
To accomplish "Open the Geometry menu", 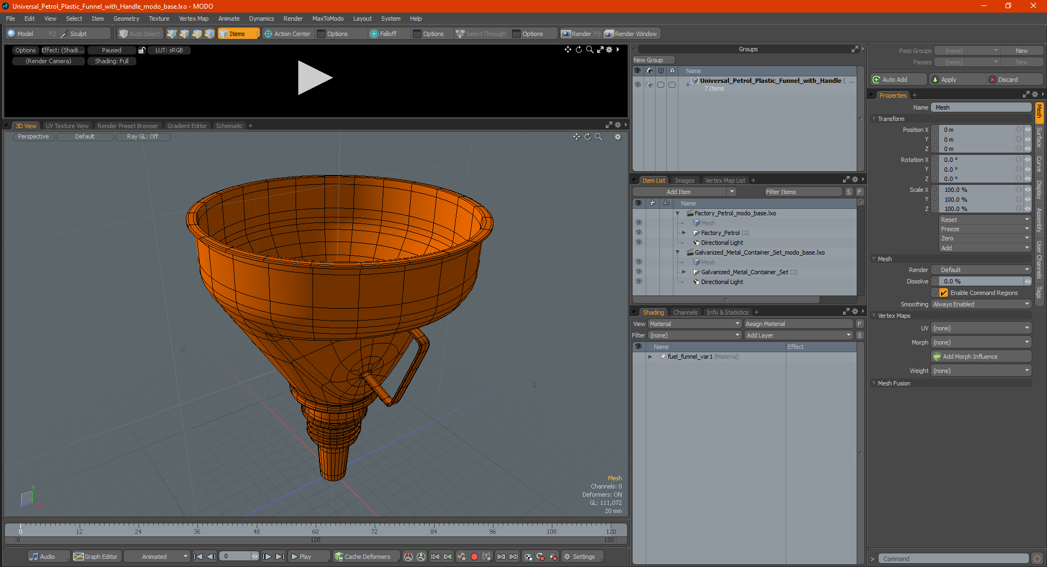I will [x=126, y=19].
